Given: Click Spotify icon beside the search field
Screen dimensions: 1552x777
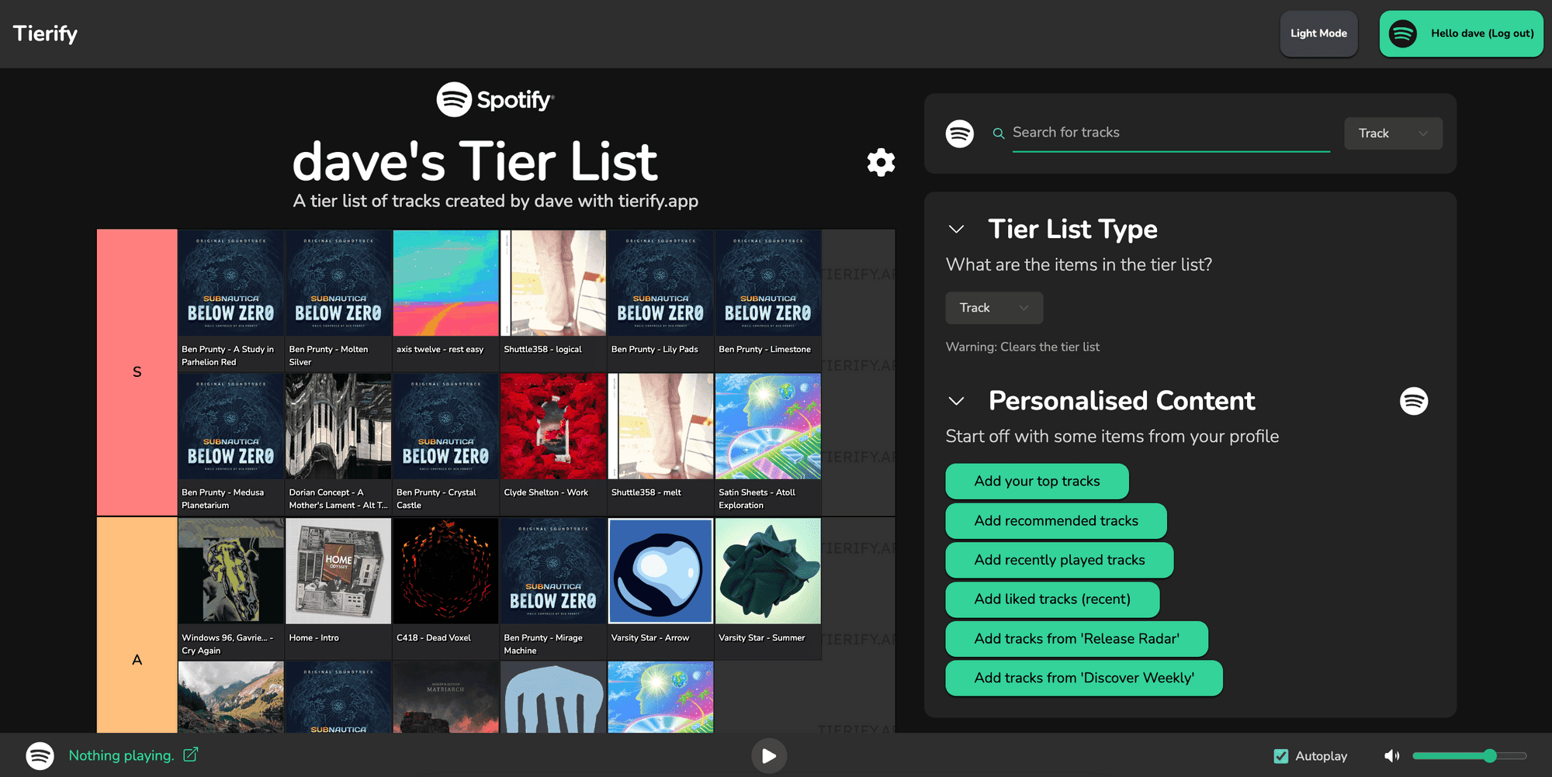Looking at the screenshot, I should [960, 133].
